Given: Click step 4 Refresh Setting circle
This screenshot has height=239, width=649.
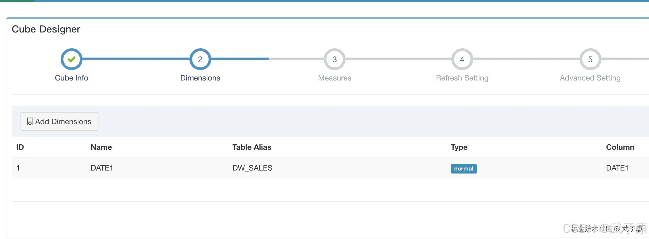Looking at the screenshot, I should (x=462, y=59).
